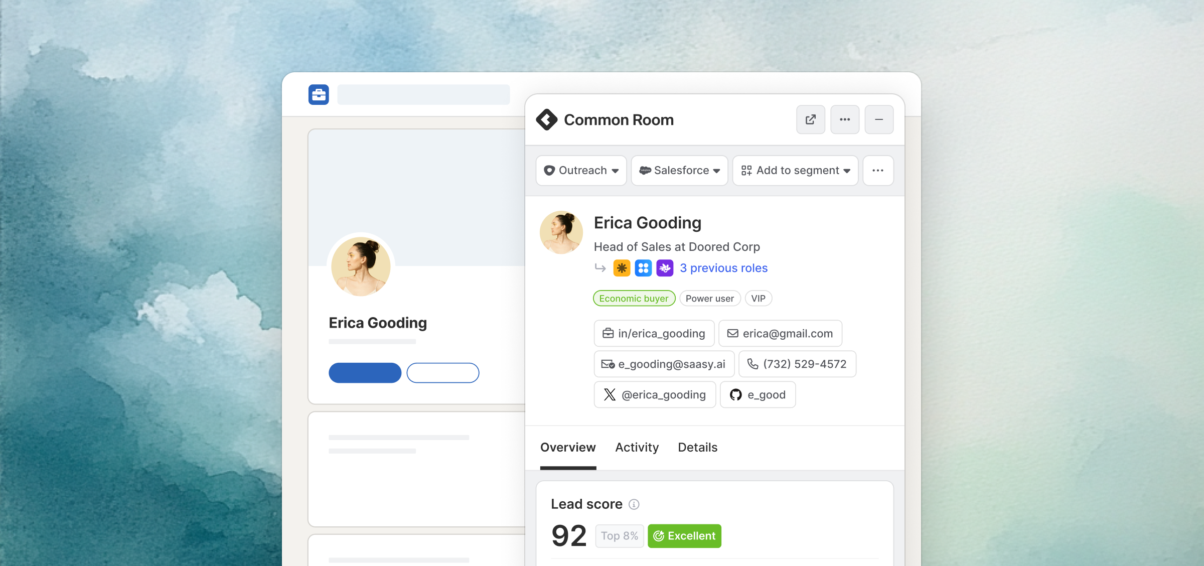Screen dimensions: 1204x566
Task: Click the blue briefcase app icon
Action: (319, 95)
